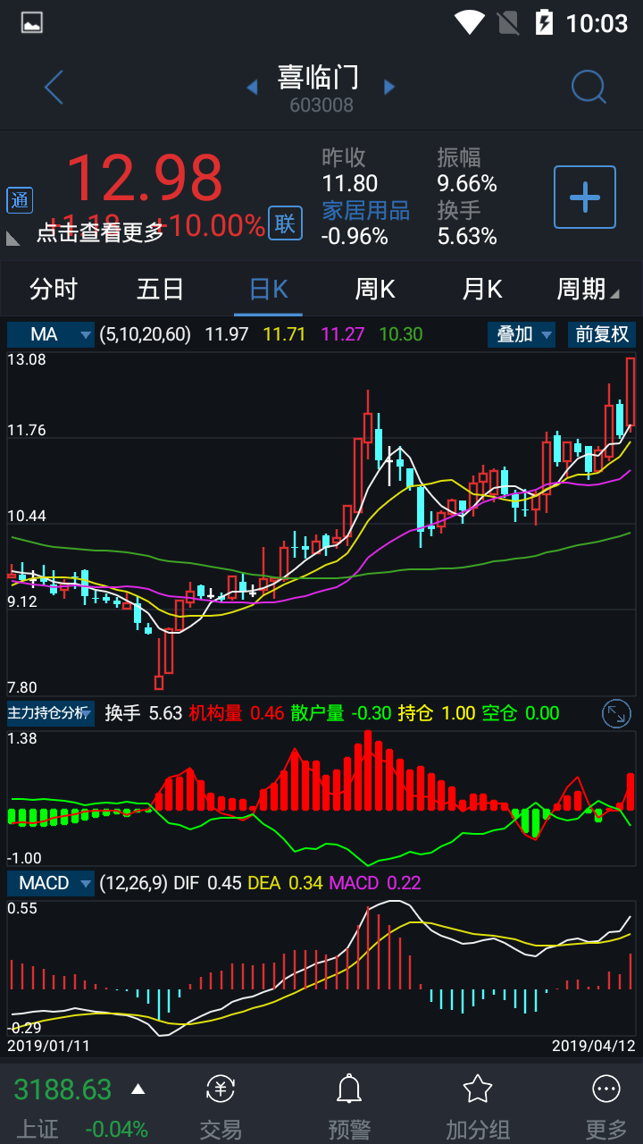
Task: Add the stock to watchlist with the plus button
Action: pos(585,197)
